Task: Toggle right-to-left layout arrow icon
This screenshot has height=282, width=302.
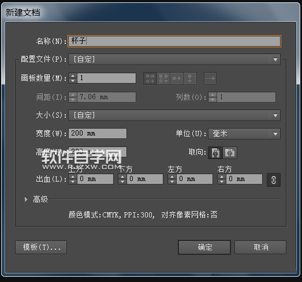Action: click(x=210, y=78)
